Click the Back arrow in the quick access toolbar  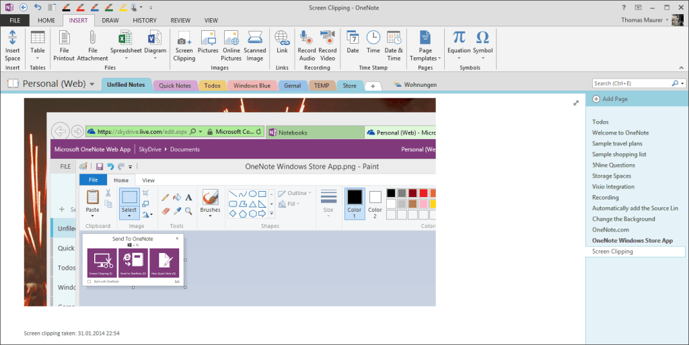(24, 7)
